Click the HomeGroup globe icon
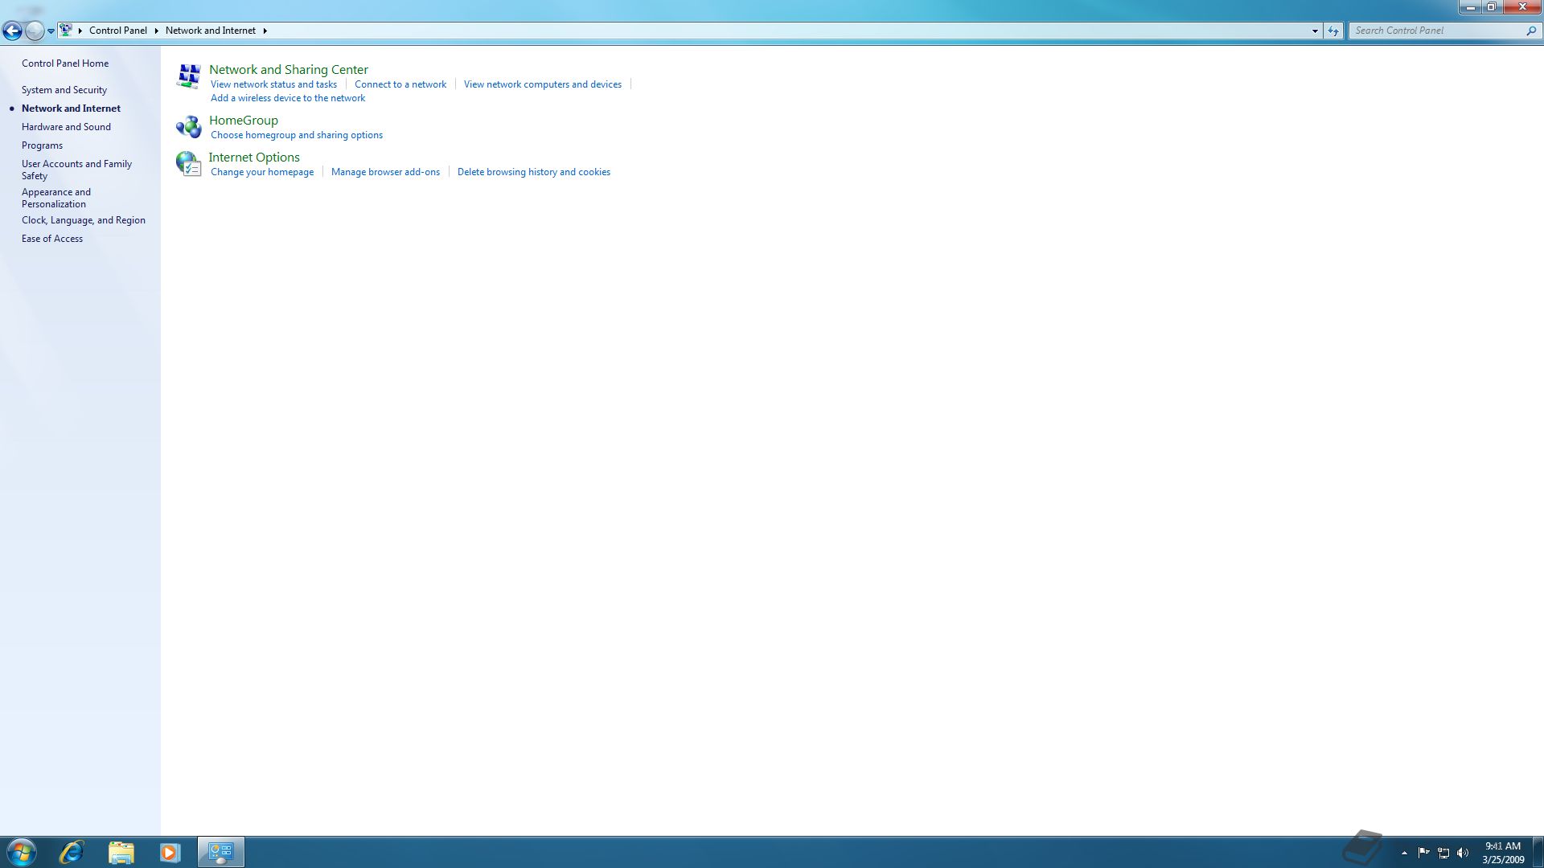Screen dimensions: 1544x868 (188, 127)
